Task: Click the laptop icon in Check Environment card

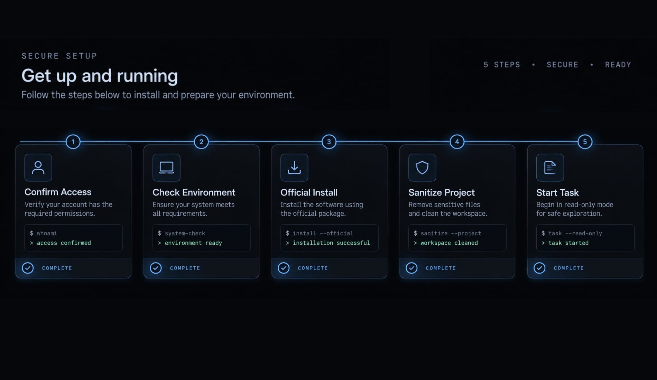Action: point(166,168)
